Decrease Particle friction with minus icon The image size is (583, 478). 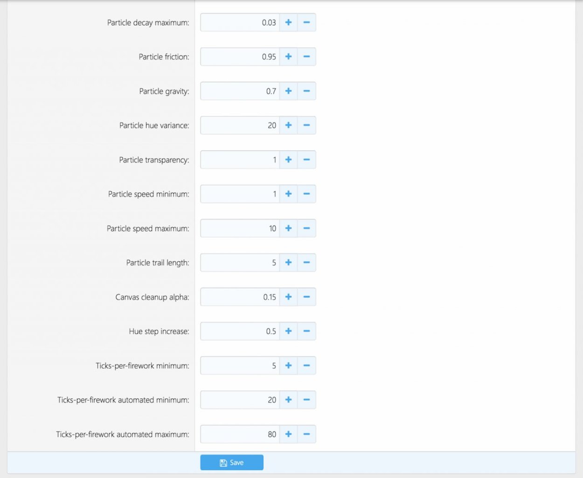pos(306,57)
